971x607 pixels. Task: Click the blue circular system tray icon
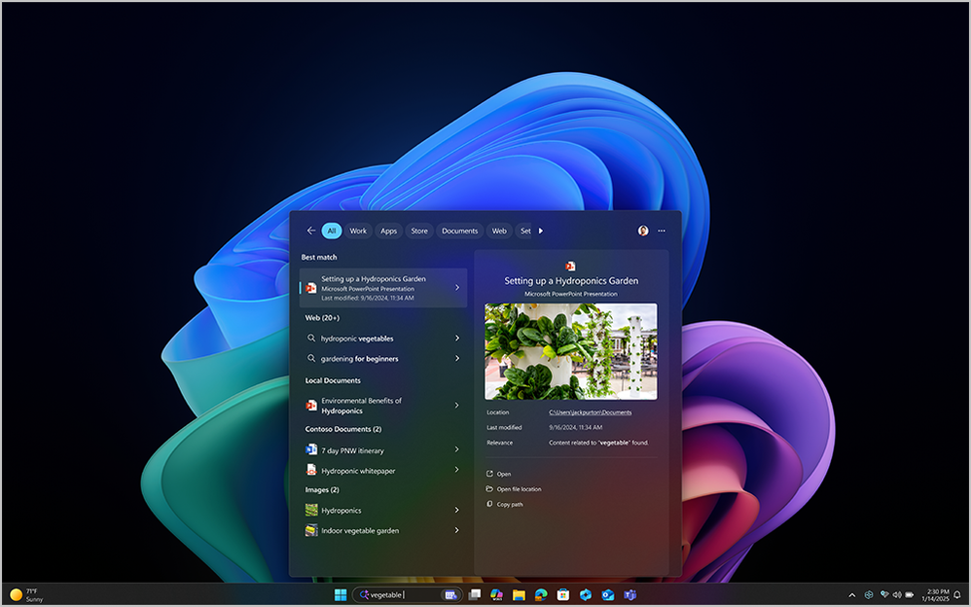point(869,594)
